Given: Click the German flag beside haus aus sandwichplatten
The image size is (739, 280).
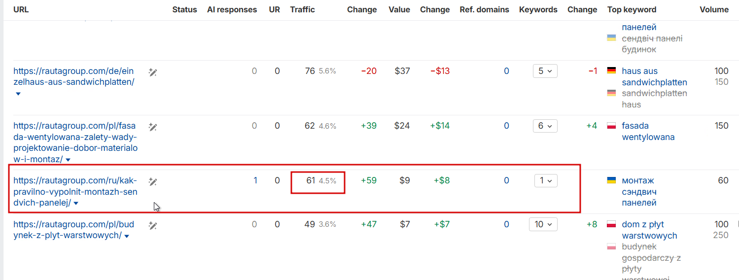Looking at the screenshot, I should (612, 70).
